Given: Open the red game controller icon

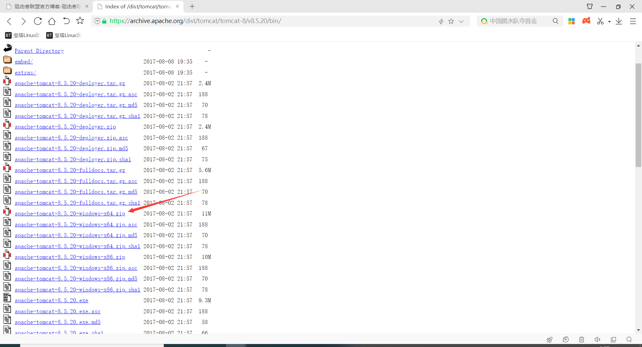Looking at the screenshot, I should point(586,21).
